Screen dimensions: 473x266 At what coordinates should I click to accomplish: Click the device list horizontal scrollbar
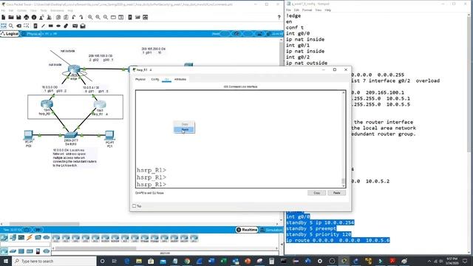pos(95,248)
